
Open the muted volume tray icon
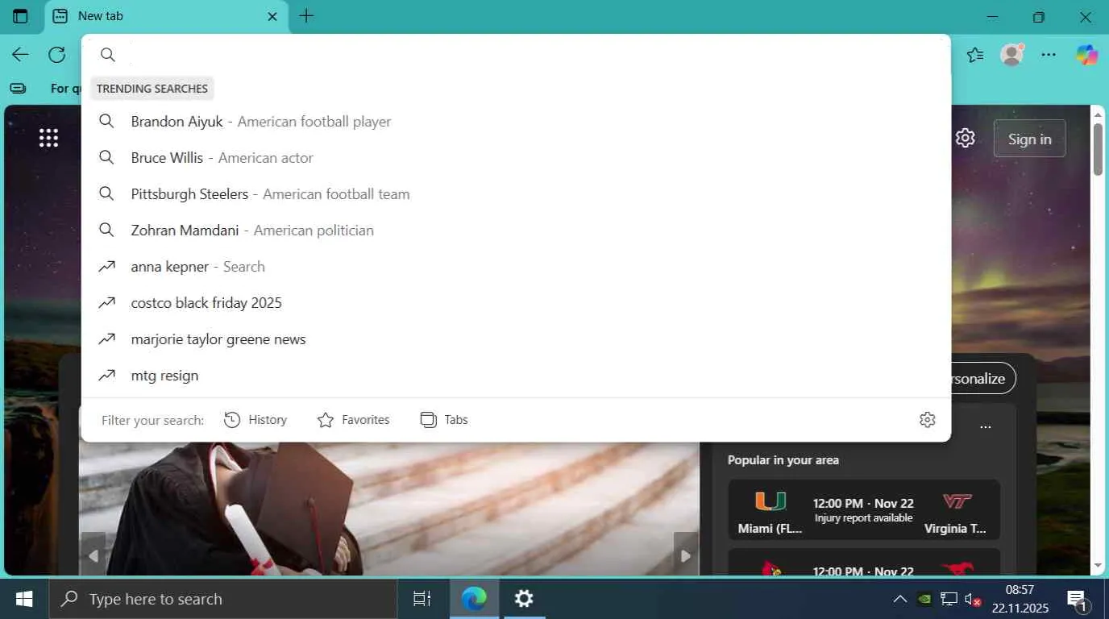(973, 599)
